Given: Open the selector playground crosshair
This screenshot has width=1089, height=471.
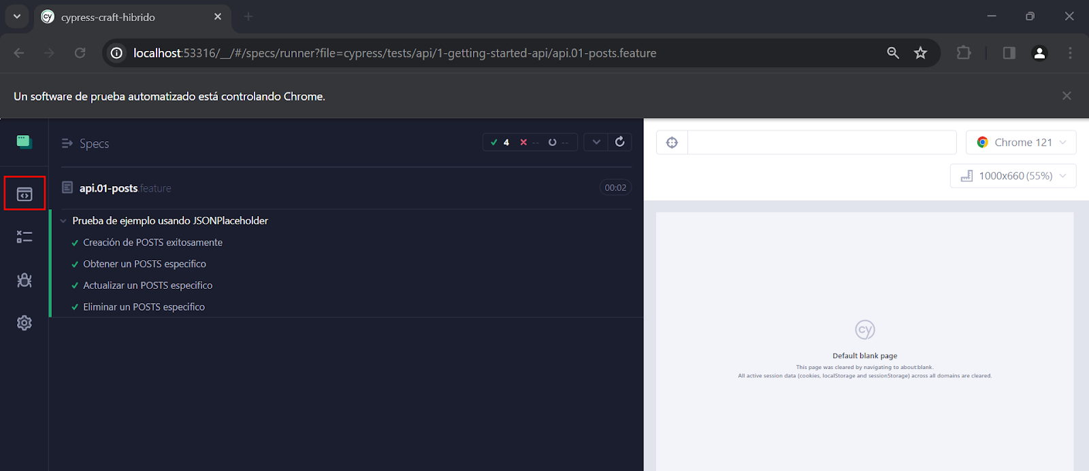Looking at the screenshot, I should pyautogui.click(x=672, y=142).
